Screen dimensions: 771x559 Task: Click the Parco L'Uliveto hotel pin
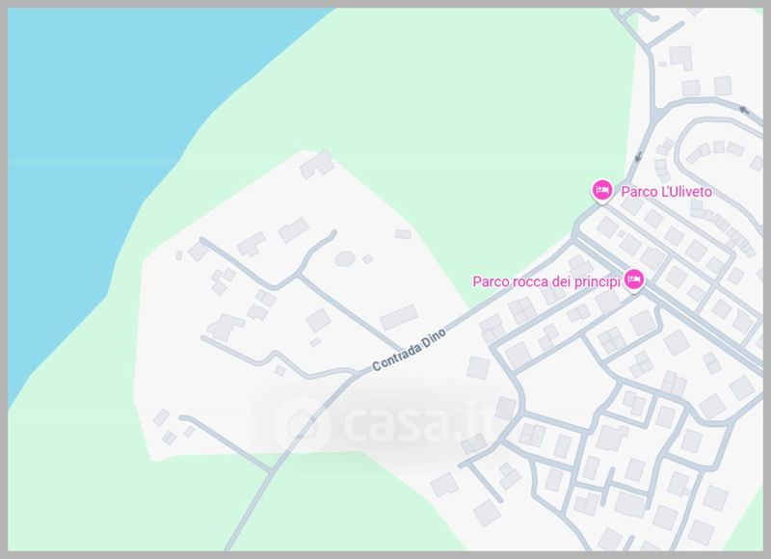click(601, 191)
